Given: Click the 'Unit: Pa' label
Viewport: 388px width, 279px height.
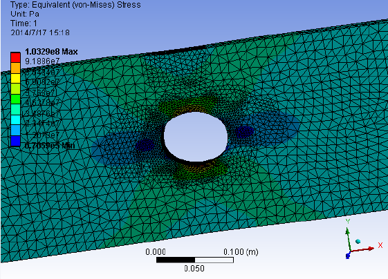Looking at the screenshot, I should tap(25, 14).
